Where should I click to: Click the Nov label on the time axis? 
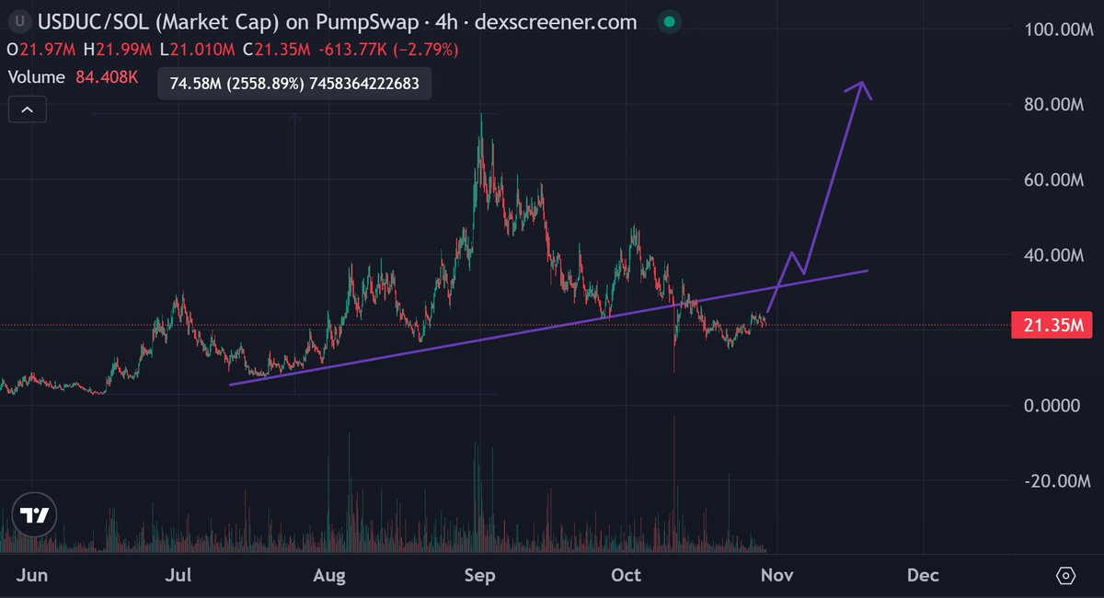pos(776,575)
